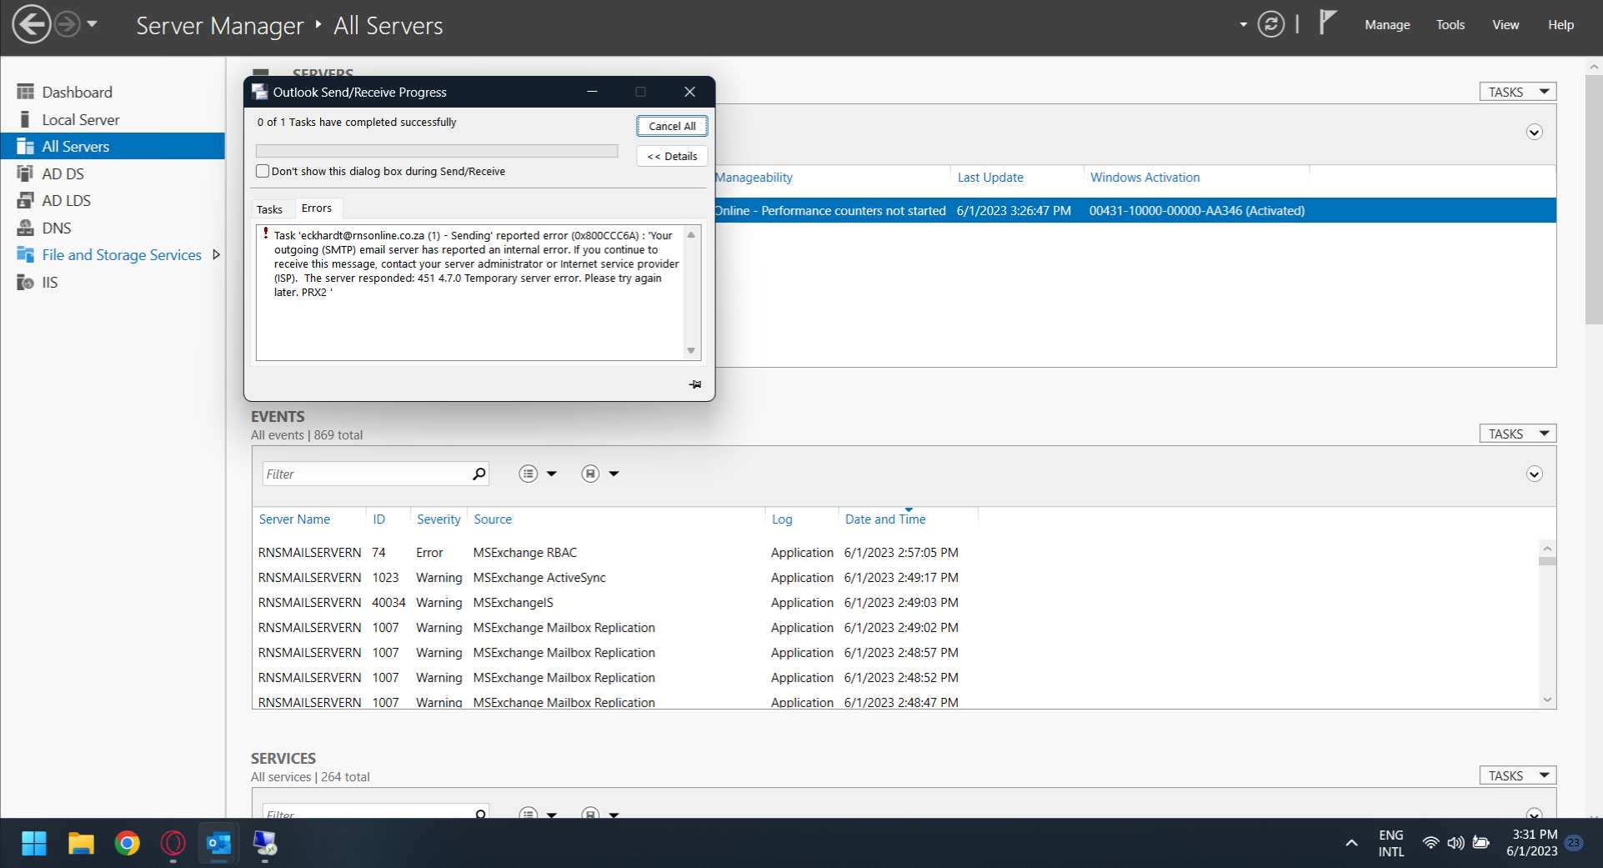
Task: Click the Server Manager back arrow button
Action: 32,24
